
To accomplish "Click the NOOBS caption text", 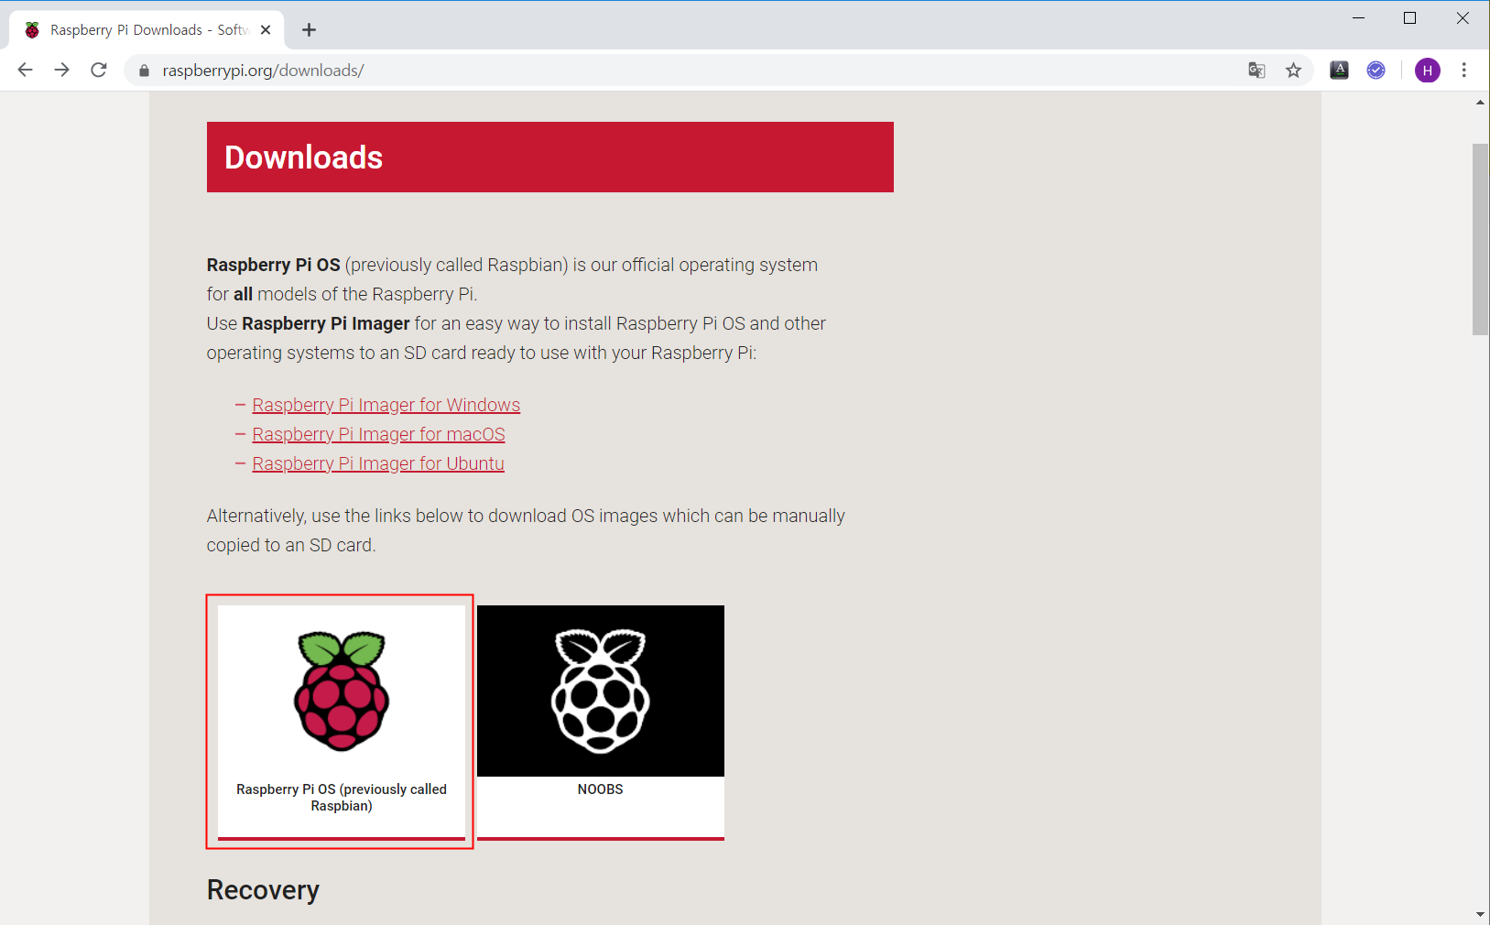I will tap(601, 789).
